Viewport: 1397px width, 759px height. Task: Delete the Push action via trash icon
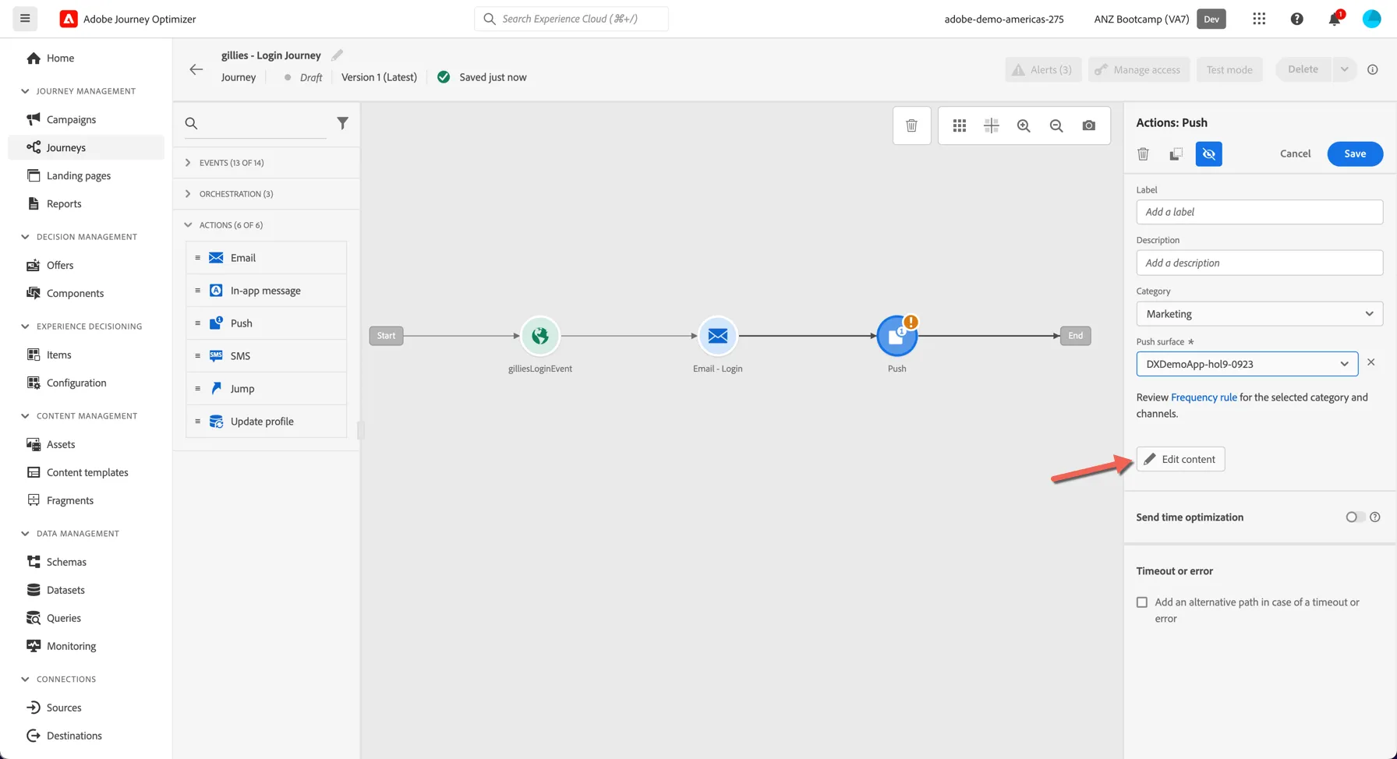pyautogui.click(x=1144, y=154)
